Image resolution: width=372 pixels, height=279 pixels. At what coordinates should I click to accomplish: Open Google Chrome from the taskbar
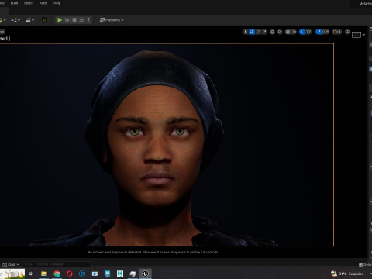57,274
